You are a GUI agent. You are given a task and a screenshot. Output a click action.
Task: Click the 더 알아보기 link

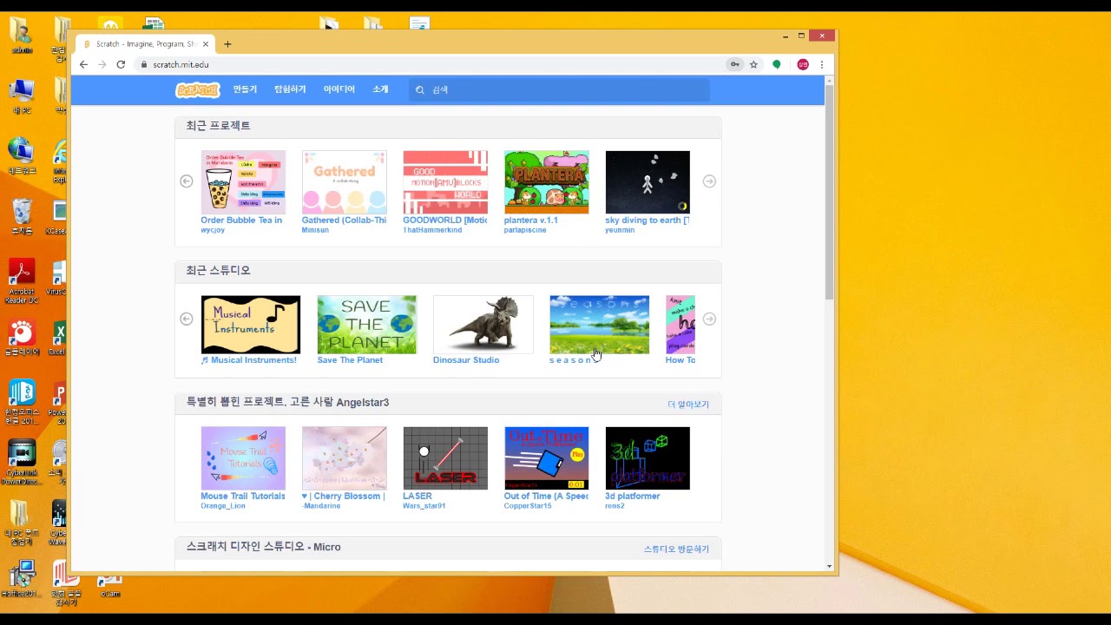click(688, 405)
